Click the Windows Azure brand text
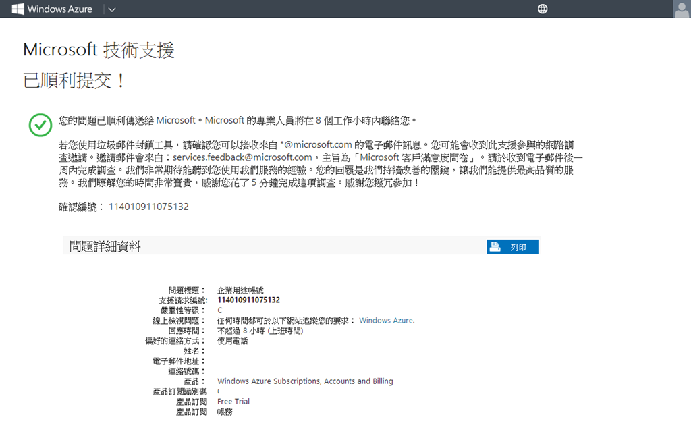 point(60,9)
